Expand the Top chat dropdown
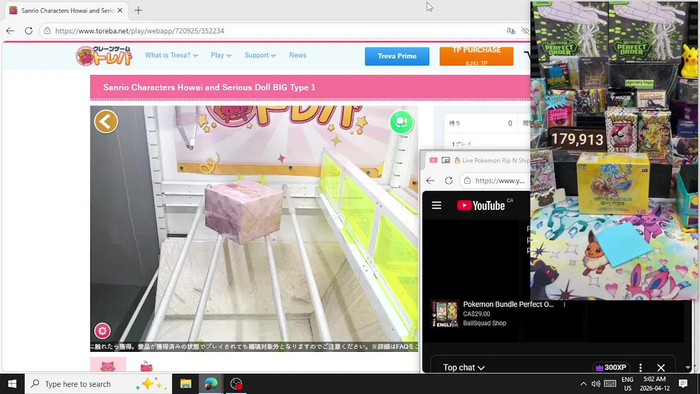 coord(464,368)
